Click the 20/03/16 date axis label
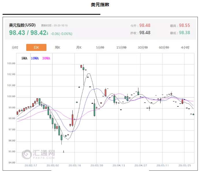 click(x=75, y=165)
